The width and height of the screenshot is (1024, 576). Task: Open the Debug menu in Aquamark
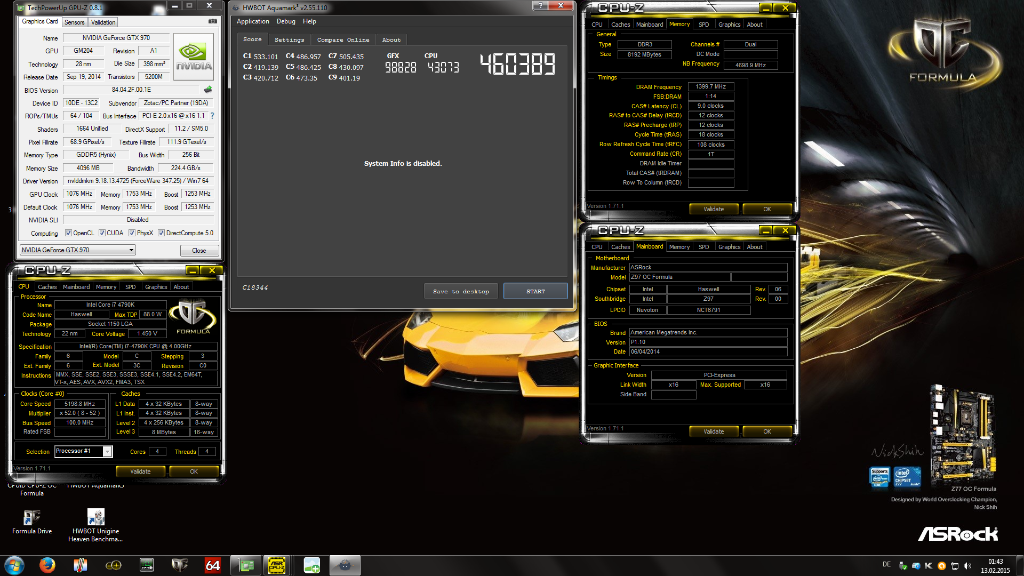(x=286, y=21)
